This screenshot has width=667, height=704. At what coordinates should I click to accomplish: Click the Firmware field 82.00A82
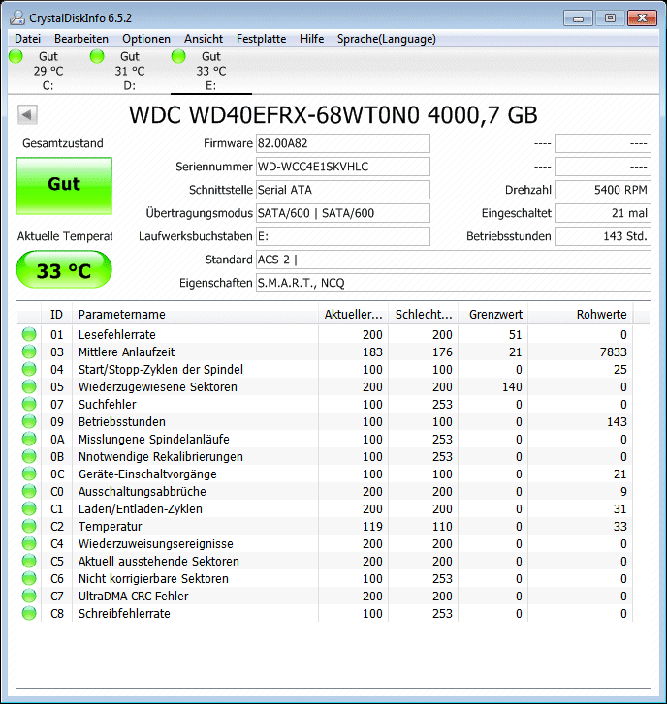coord(343,143)
